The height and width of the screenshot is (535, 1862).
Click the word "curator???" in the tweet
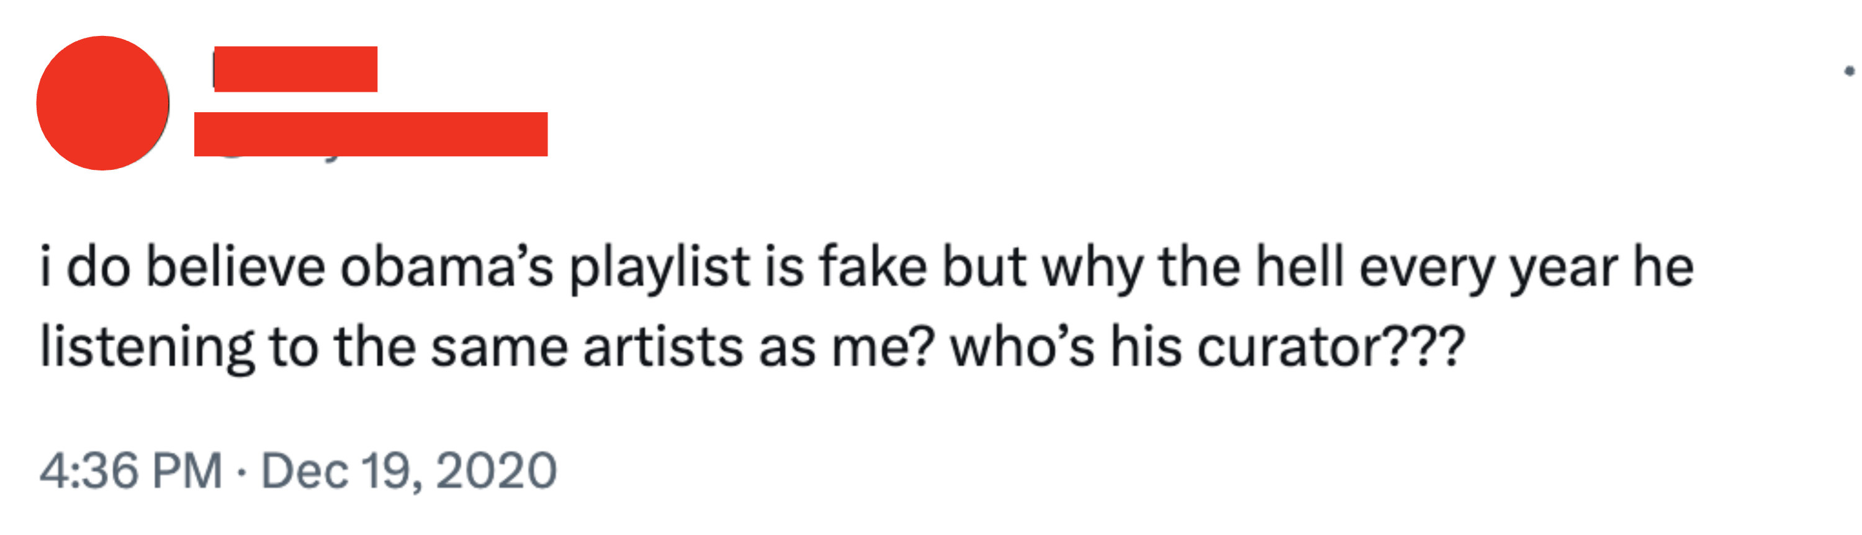[x=1331, y=347]
